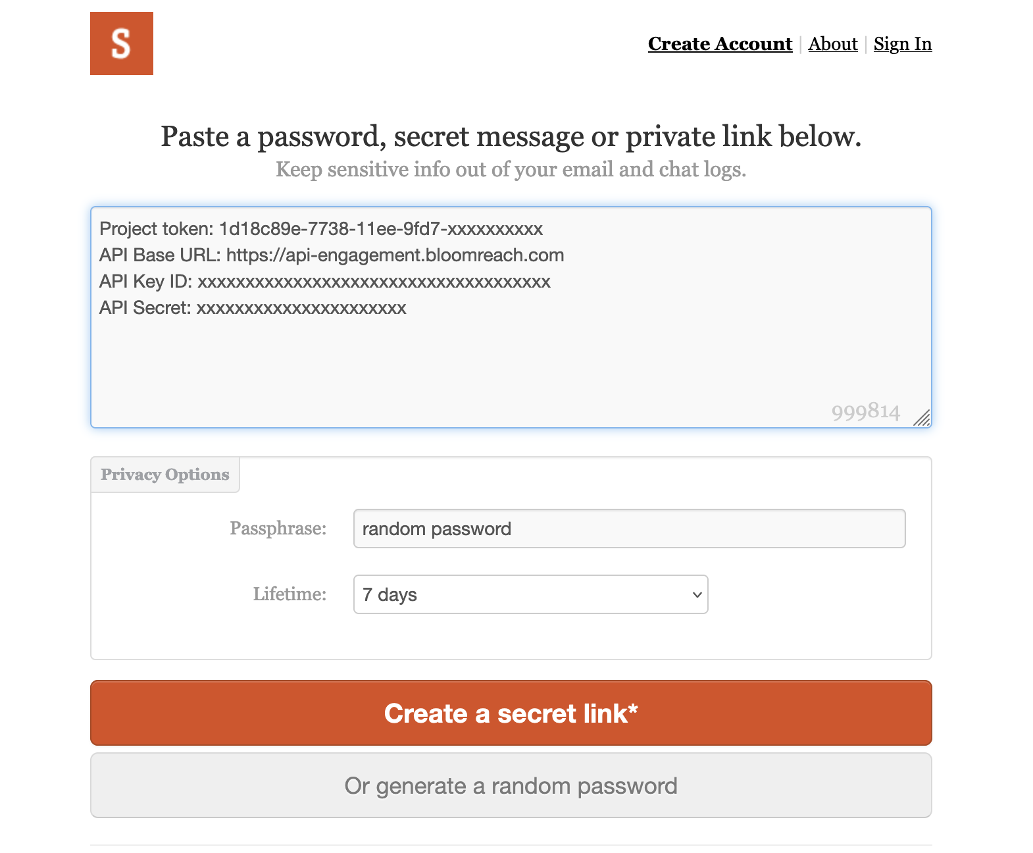Click the orange S logo icon
1033x853 pixels.
(122, 43)
